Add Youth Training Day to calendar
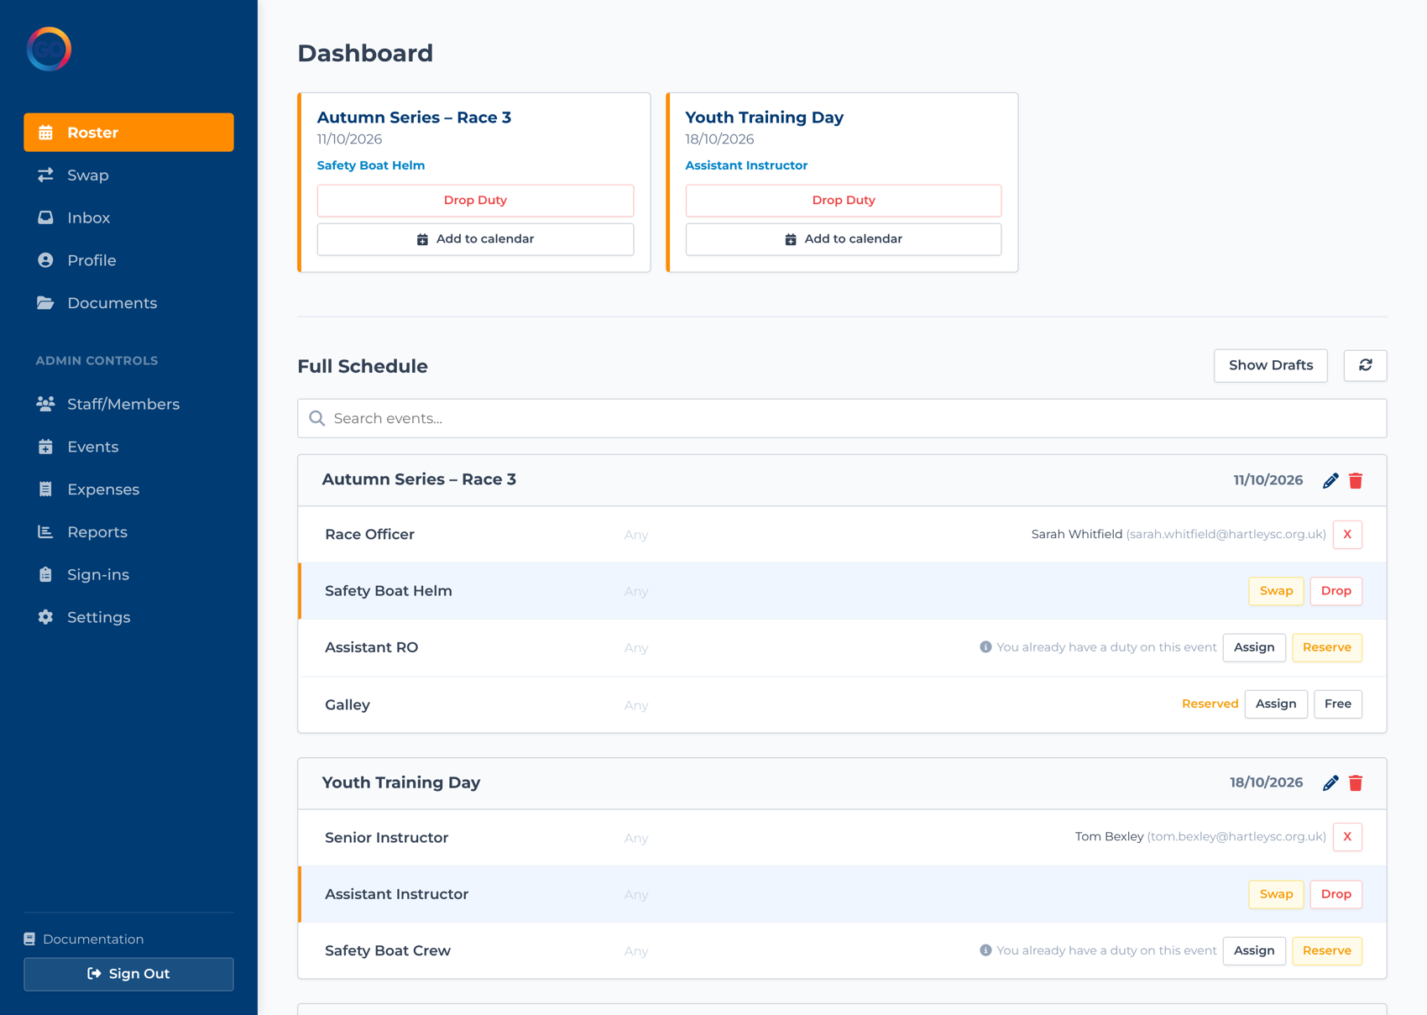 pyautogui.click(x=844, y=239)
